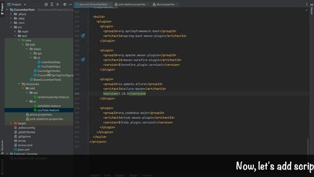314x177 pixels.
Task: Click the closing </project> tag
Action: [x=98, y=142]
